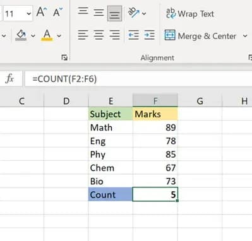Click formula bar showing =COUNT(F2:F6)
Screen dimensions: 252x241
click(138, 79)
